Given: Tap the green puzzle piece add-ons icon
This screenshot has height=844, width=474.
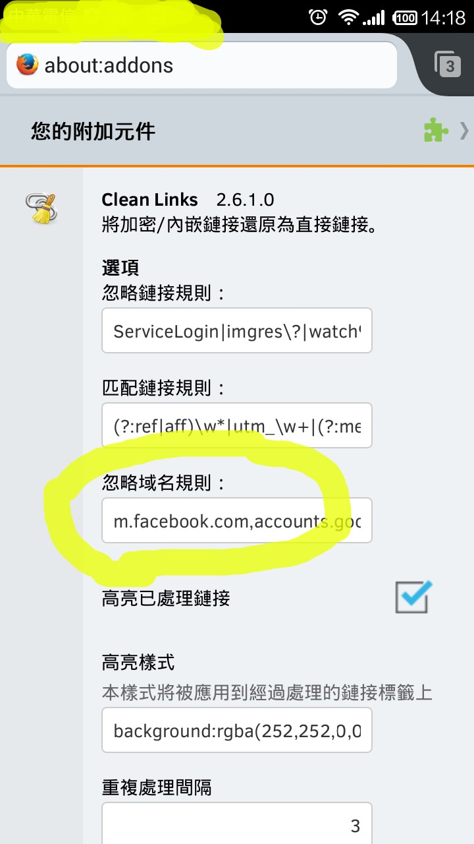Looking at the screenshot, I should 436,130.
